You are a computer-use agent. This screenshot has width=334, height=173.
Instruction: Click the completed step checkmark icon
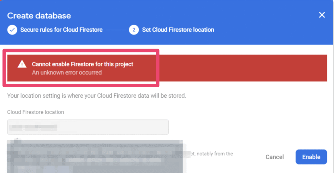pyautogui.click(x=12, y=30)
